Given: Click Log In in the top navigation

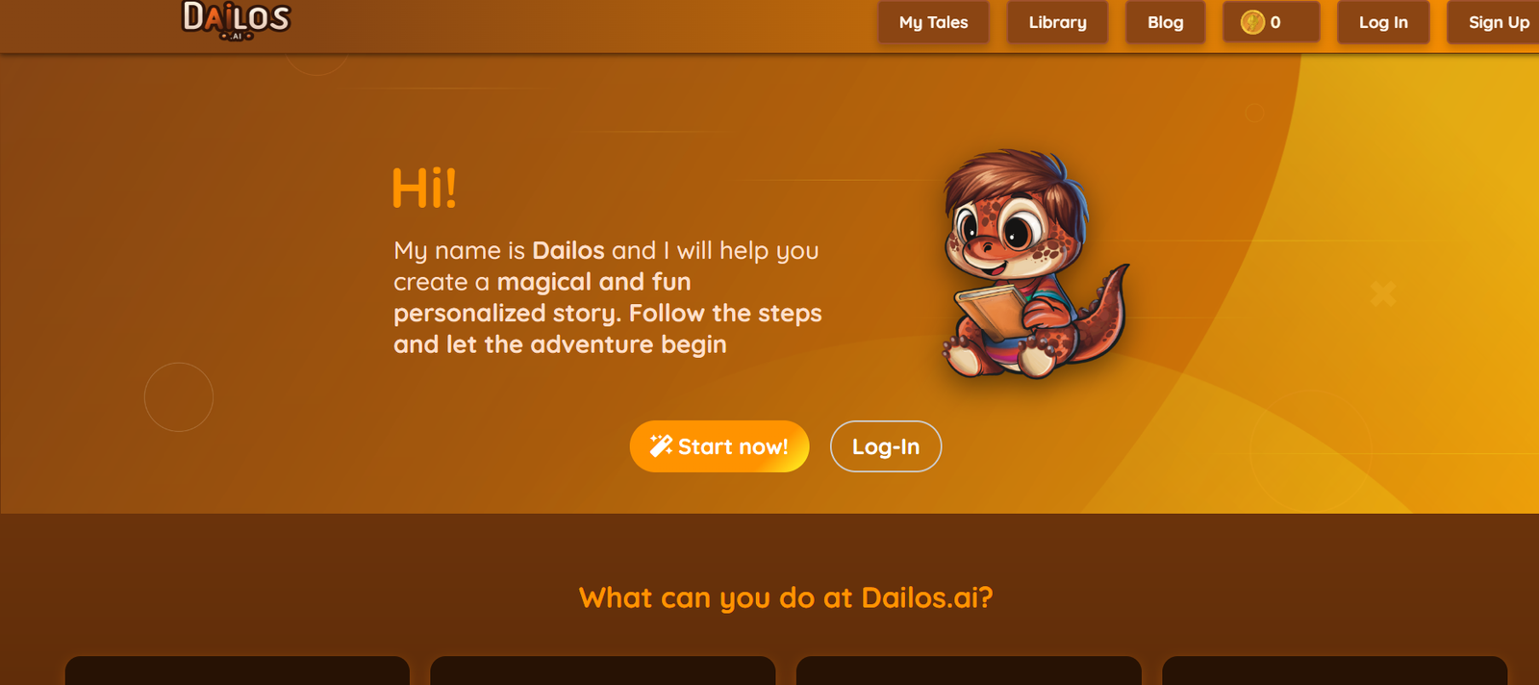Looking at the screenshot, I should click(x=1383, y=22).
